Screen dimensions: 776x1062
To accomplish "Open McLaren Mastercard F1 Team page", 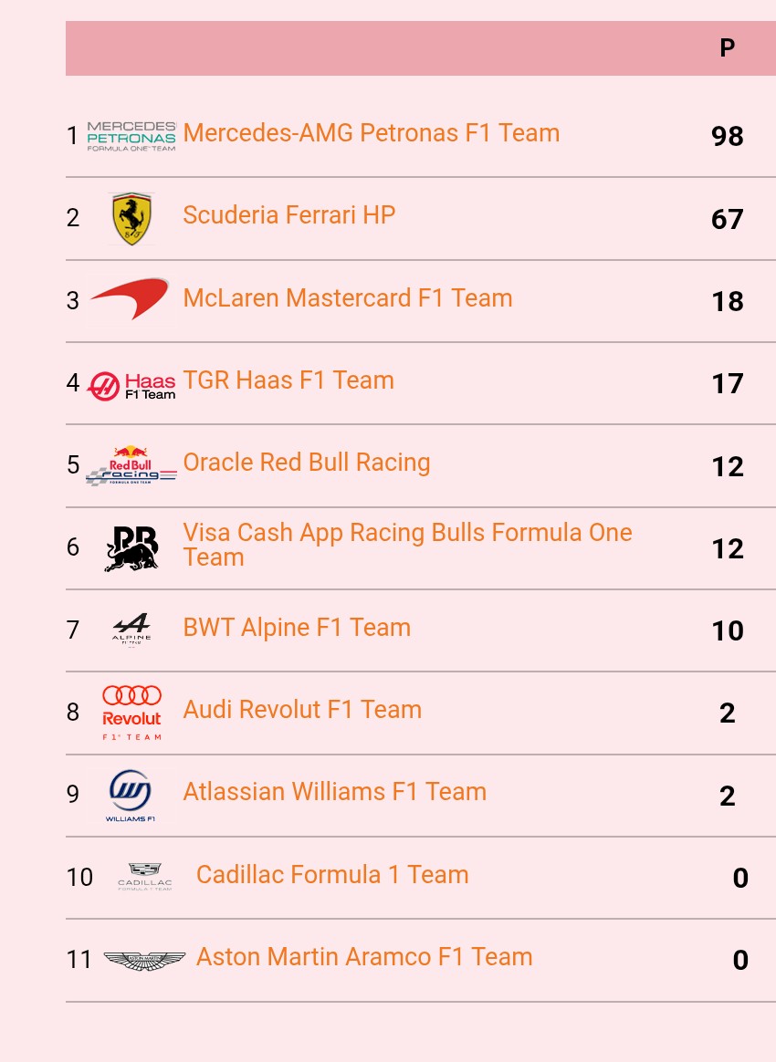I will tap(347, 298).
